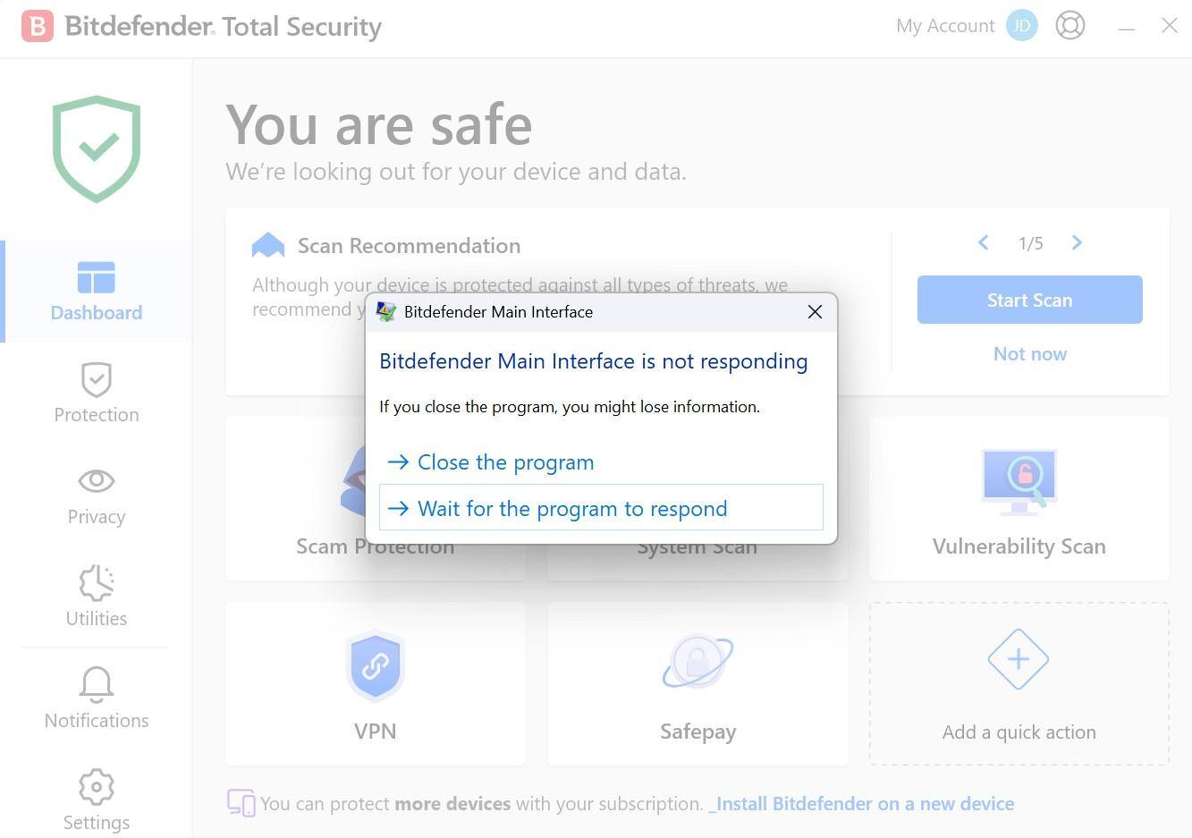The image size is (1192, 838).
Task: Open the Protection shield icon in sidebar
Action: coord(97,379)
